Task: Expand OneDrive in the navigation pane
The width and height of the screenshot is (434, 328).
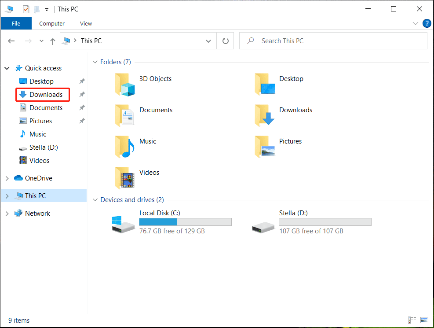Action: click(x=7, y=178)
